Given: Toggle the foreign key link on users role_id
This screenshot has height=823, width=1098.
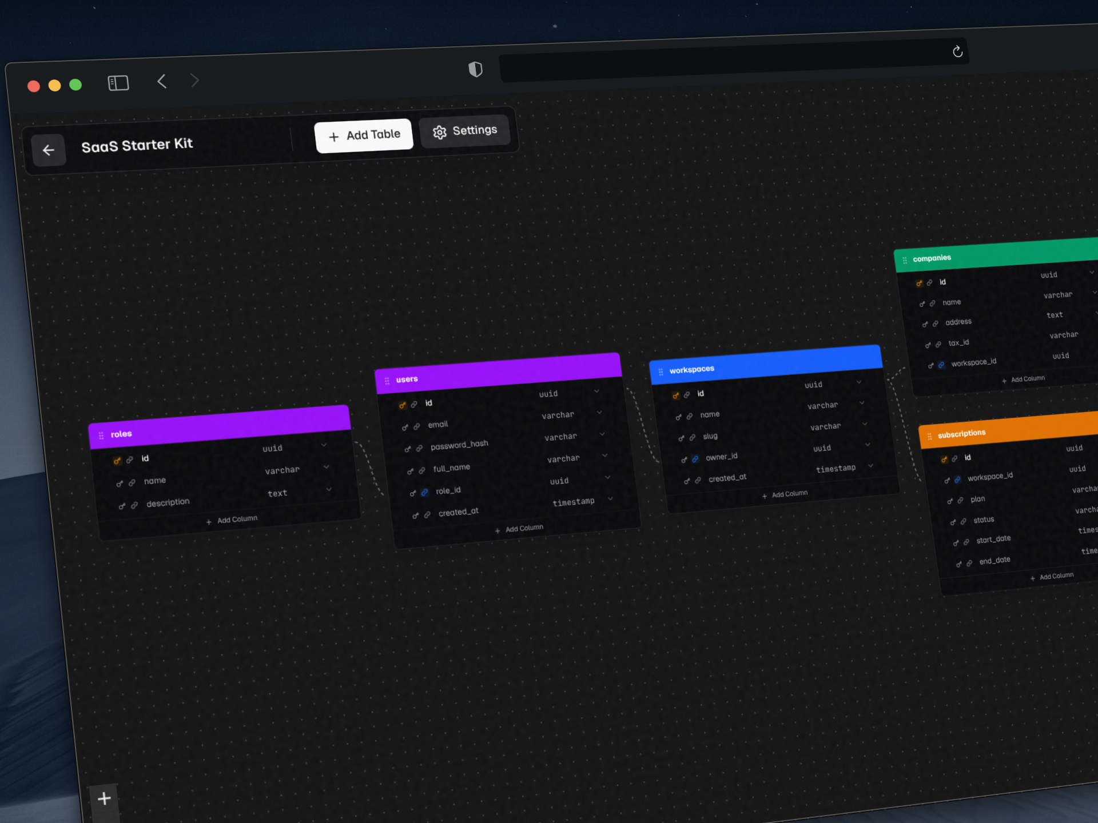Looking at the screenshot, I should pos(424,492).
